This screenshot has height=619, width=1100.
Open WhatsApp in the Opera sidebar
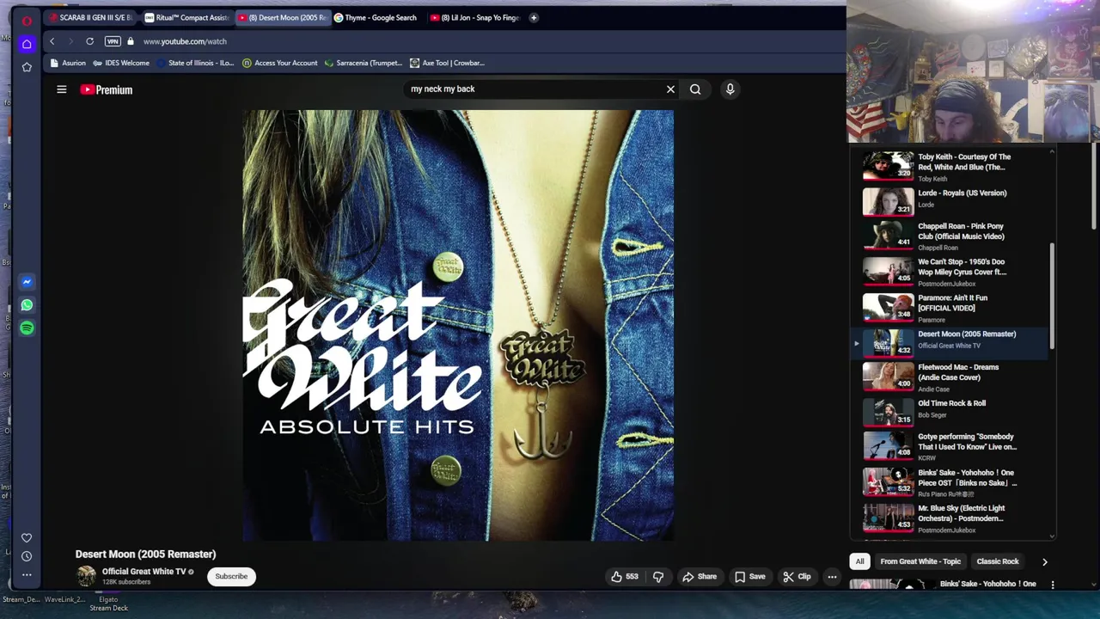(x=27, y=305)
